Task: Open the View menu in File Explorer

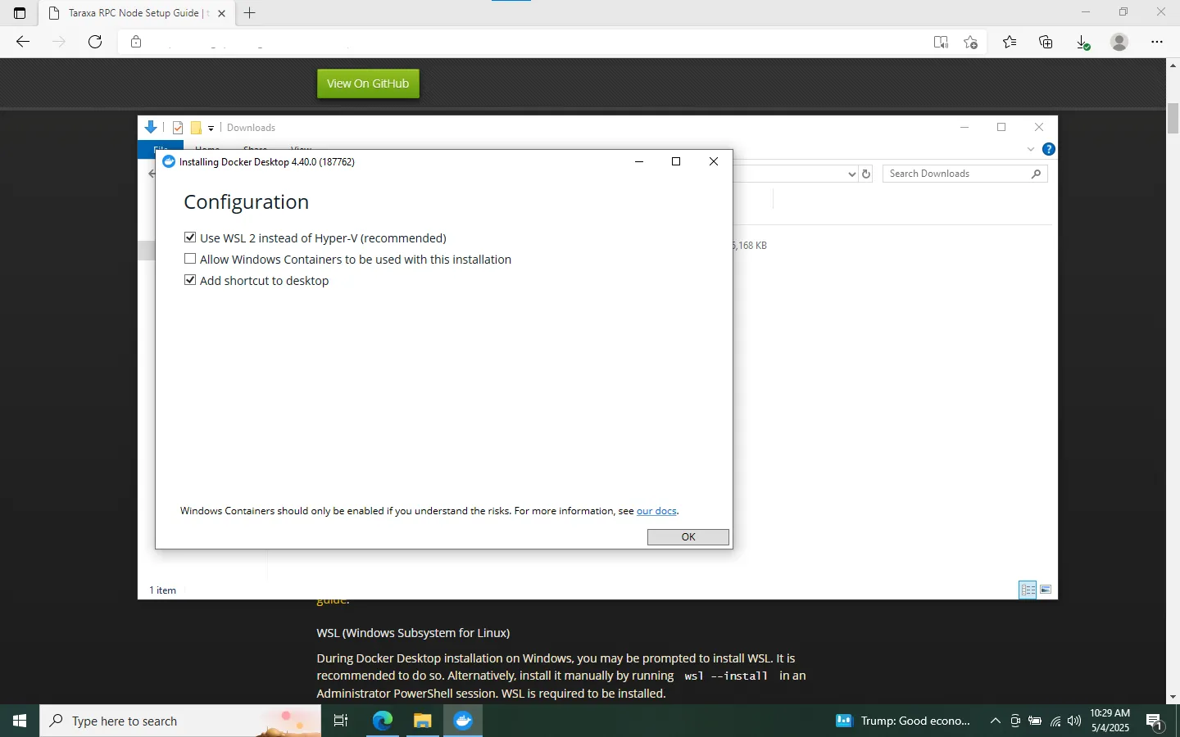Action: (300, 150)
